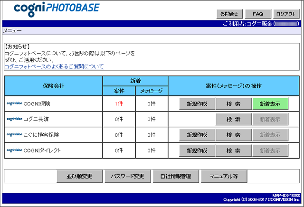
Task: Open パスワード変更 password change button
Action: (x=128, y=176)
